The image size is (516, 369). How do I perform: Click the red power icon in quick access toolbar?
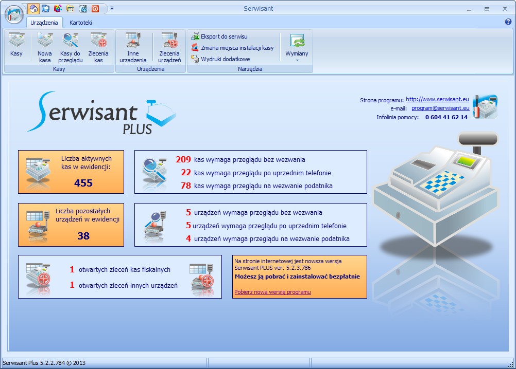click(95, 9)
